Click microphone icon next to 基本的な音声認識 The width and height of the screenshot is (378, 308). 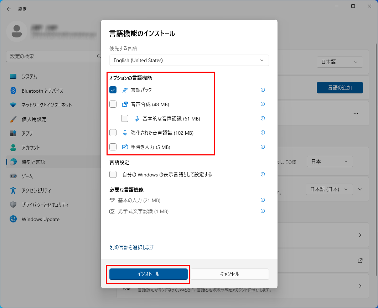click(137, 118)
